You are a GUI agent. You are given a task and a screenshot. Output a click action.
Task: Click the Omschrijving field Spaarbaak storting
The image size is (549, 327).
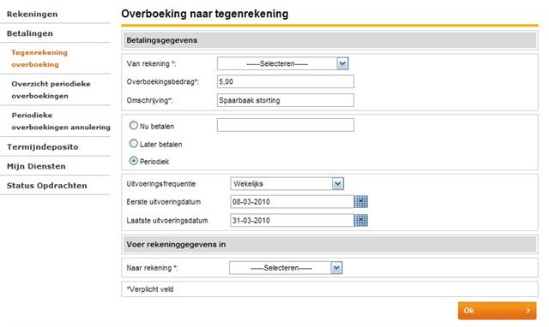point(286,100)
